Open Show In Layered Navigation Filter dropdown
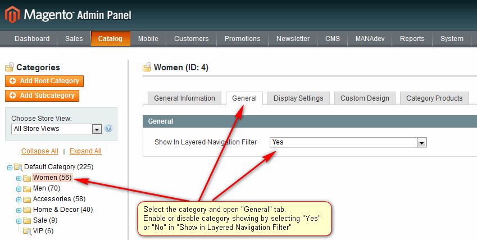The height and width of the screenshot is (240, 477). [348, 142]
